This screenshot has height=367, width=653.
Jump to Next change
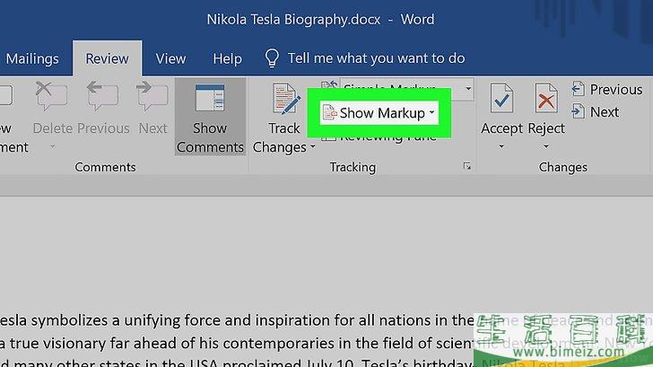click(x=596, y=112)
